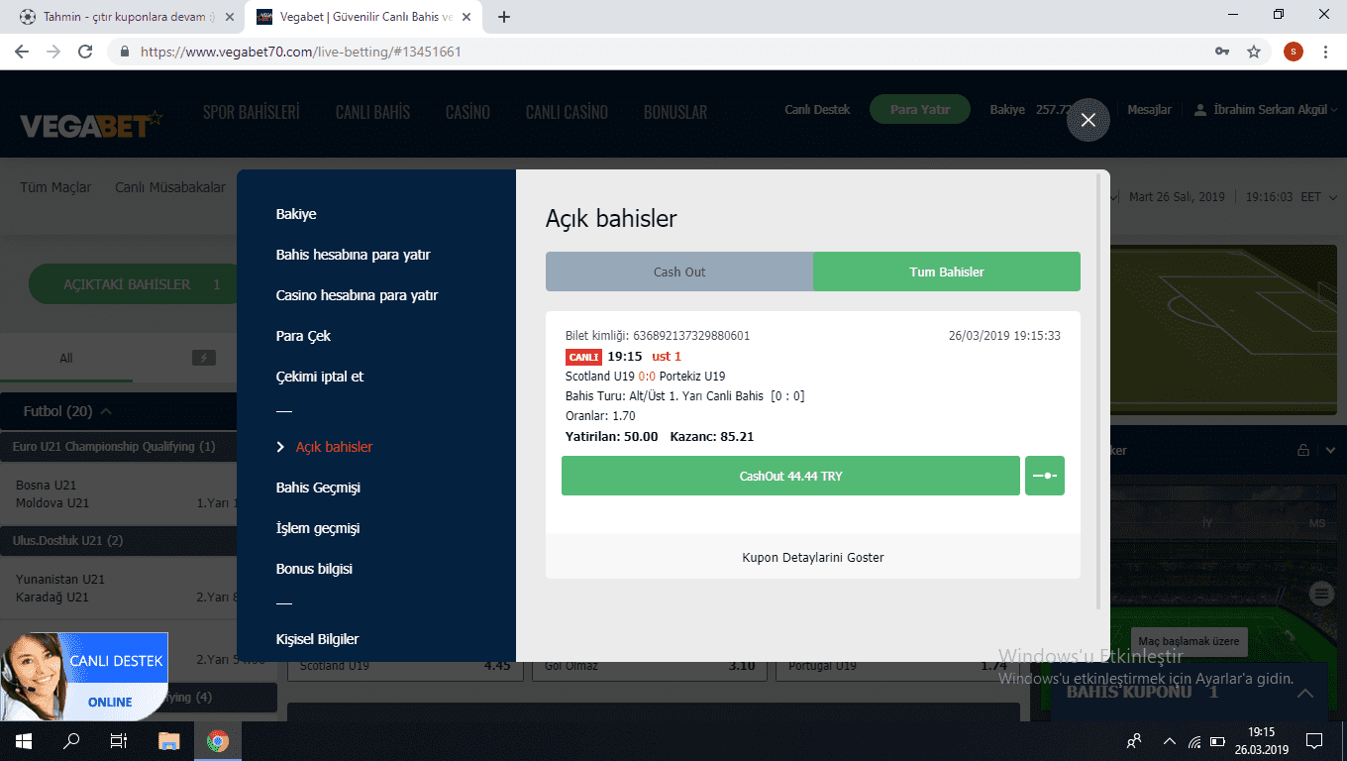Open partial cashout slider icon button
Screen dimensions: 1347x761
coord(1045,476)
